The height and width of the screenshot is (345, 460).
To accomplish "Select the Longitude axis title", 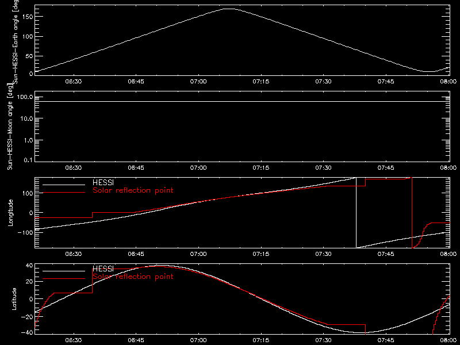I will click(10, 213).
